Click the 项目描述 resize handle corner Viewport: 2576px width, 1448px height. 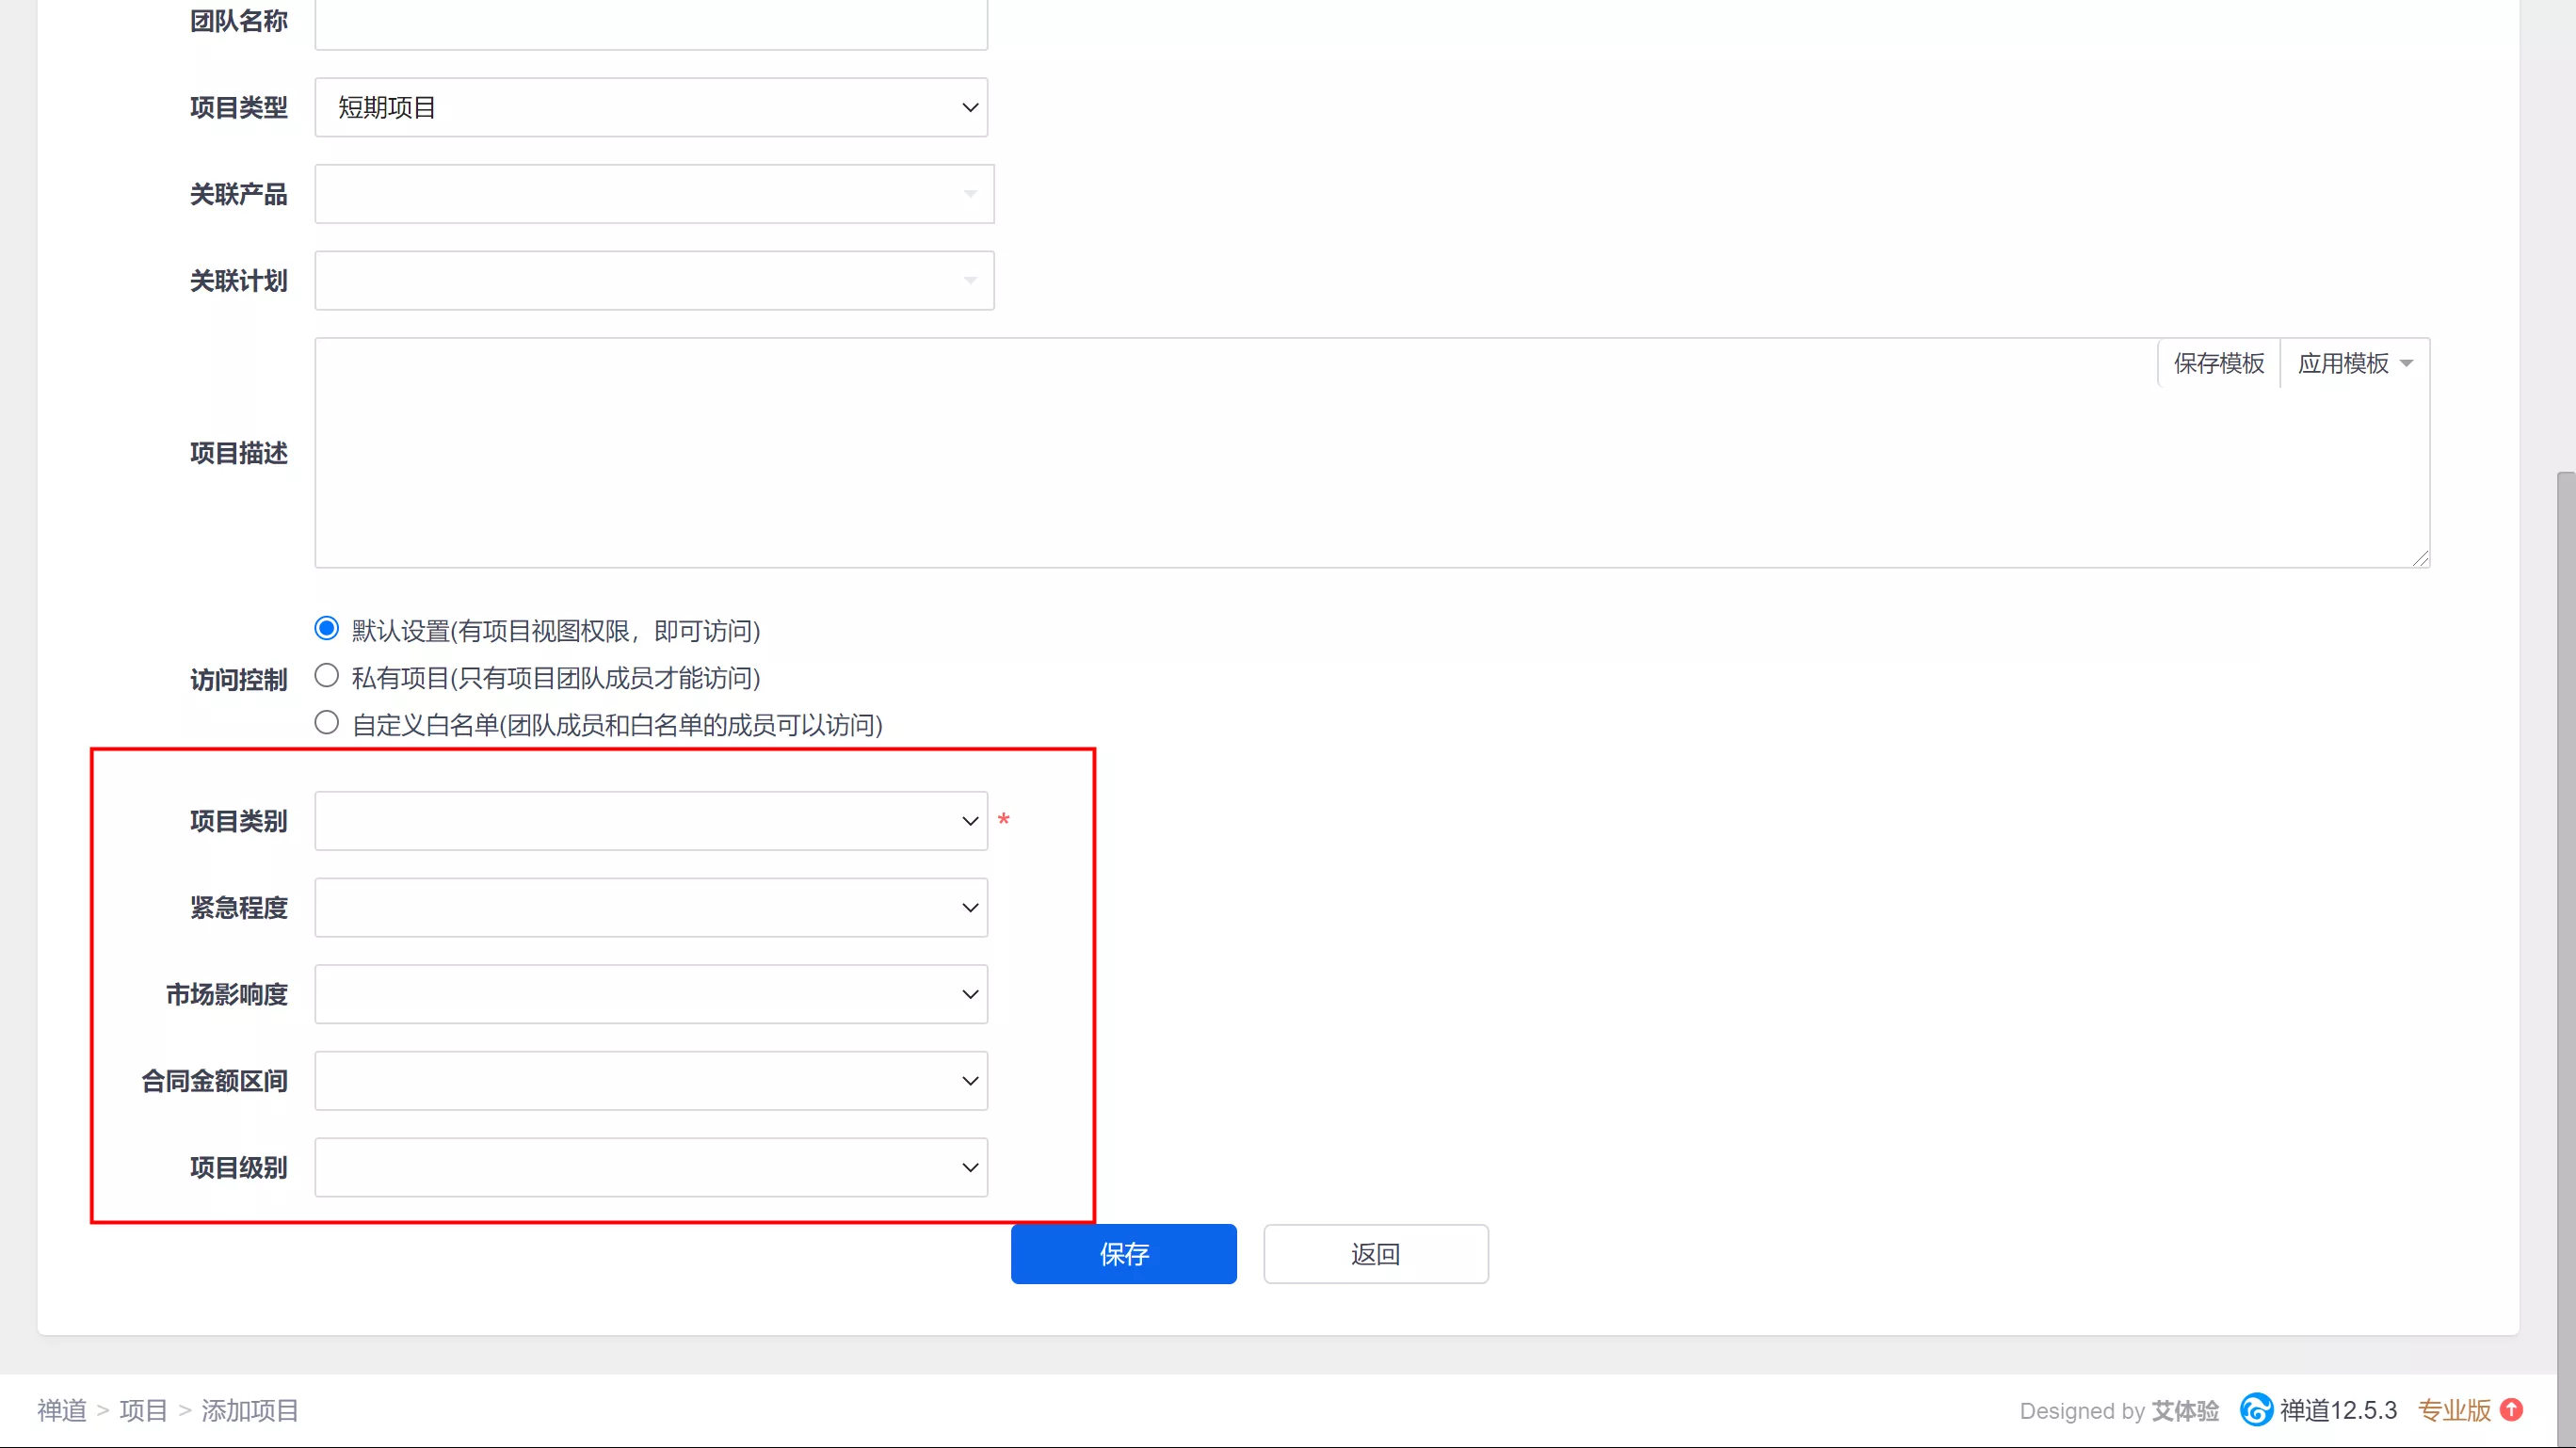click(2420, 558)
